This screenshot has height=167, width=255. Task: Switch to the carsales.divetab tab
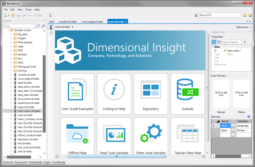(x=68, y=22)
